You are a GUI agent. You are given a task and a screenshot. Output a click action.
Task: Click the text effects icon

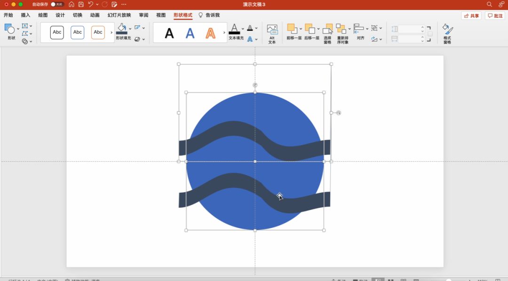pyautogui.click(x=250, y=39)
